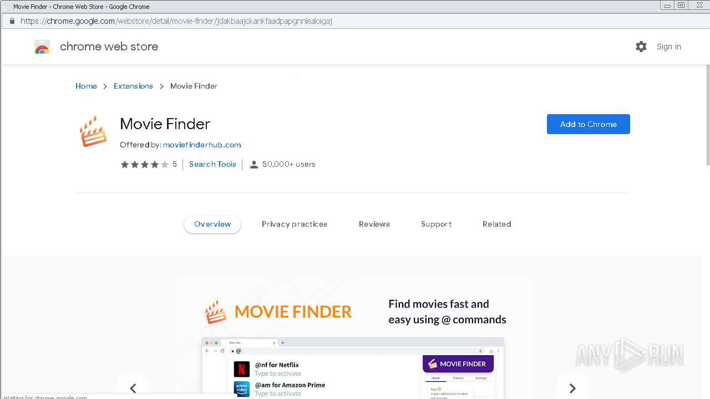The image size is (710, 399).
Task: Click '@nf for Netflix' text
Action: coord(277,365)
